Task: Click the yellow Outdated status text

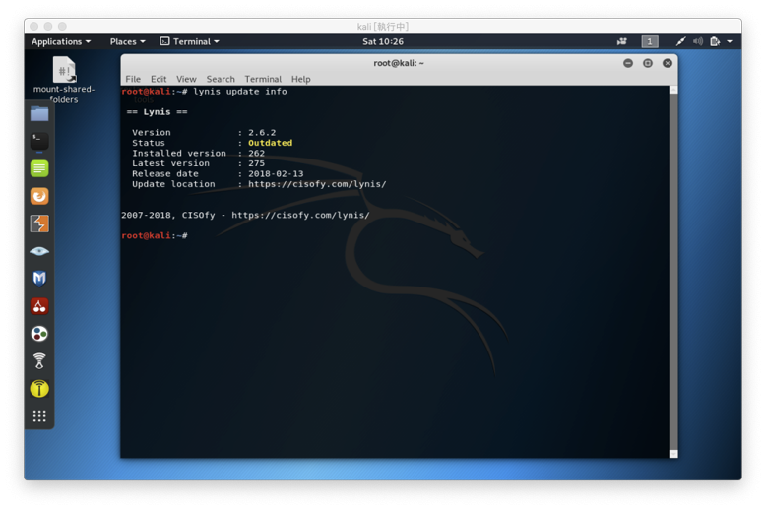Action: (270, 143)
